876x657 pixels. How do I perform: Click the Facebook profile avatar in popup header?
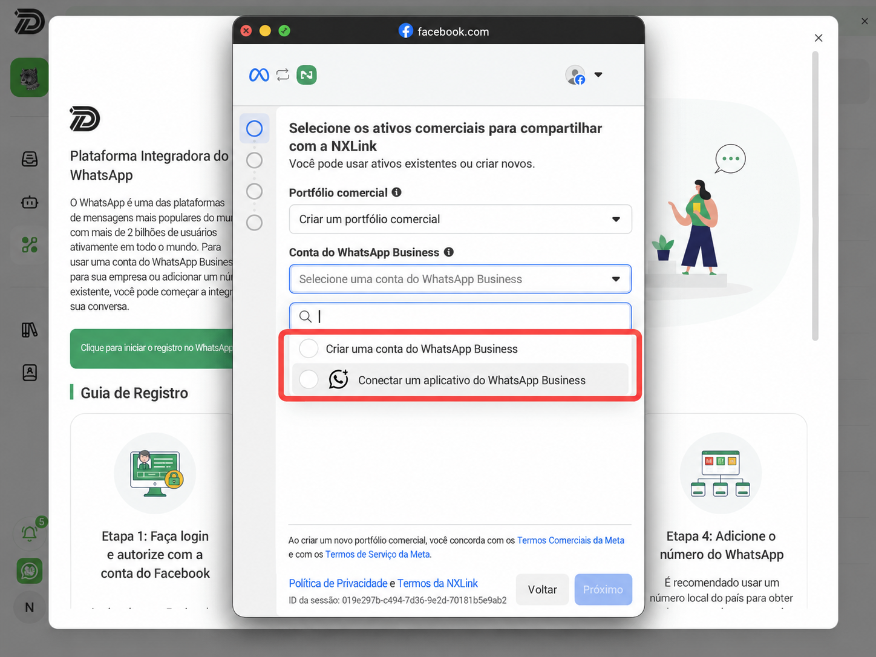point(575,75)
